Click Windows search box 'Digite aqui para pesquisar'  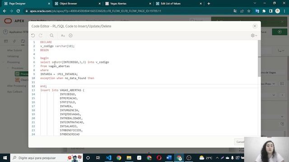coord(47,158)
